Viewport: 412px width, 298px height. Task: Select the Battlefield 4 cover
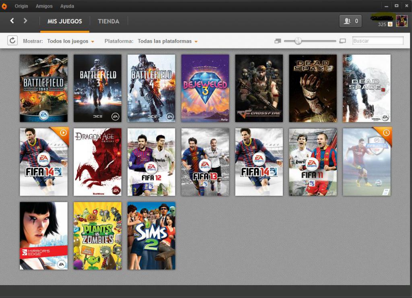pyautogui.click(x=151, y=88)
